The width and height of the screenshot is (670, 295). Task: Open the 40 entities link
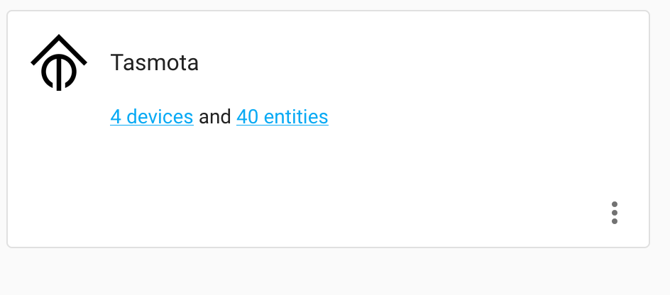(282, 116)
